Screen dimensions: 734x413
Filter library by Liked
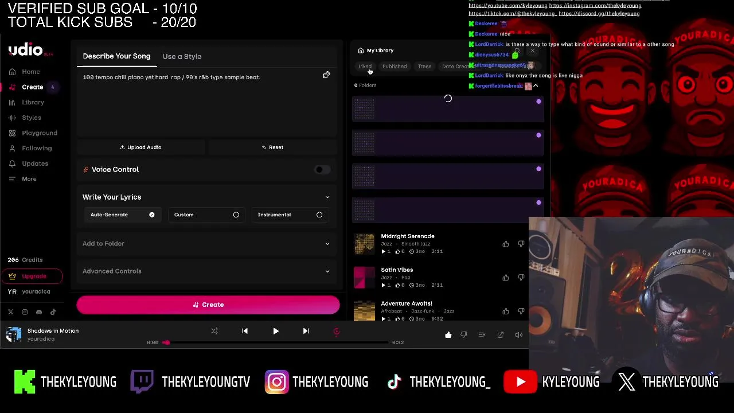coord(365,67)
